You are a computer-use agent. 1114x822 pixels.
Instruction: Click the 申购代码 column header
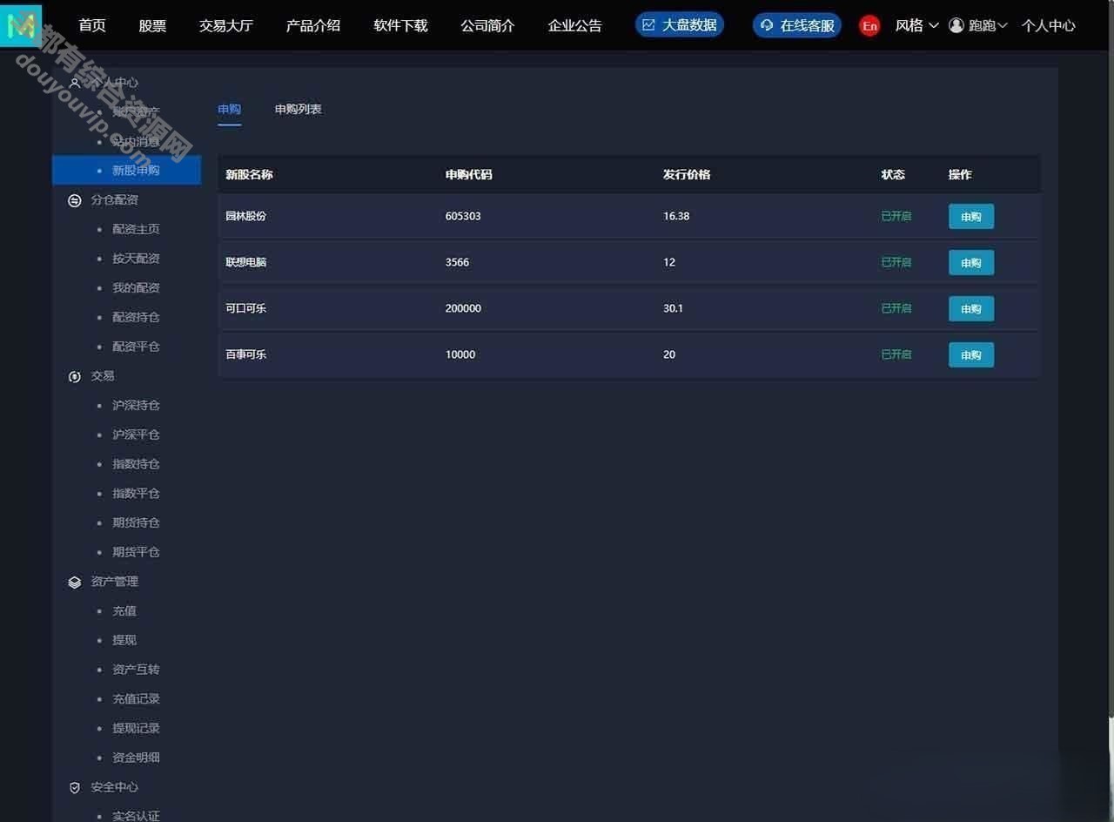click(x=468, y=174)
